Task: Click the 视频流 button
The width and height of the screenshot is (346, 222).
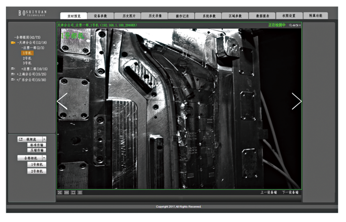Action: [x=30, y=139]
